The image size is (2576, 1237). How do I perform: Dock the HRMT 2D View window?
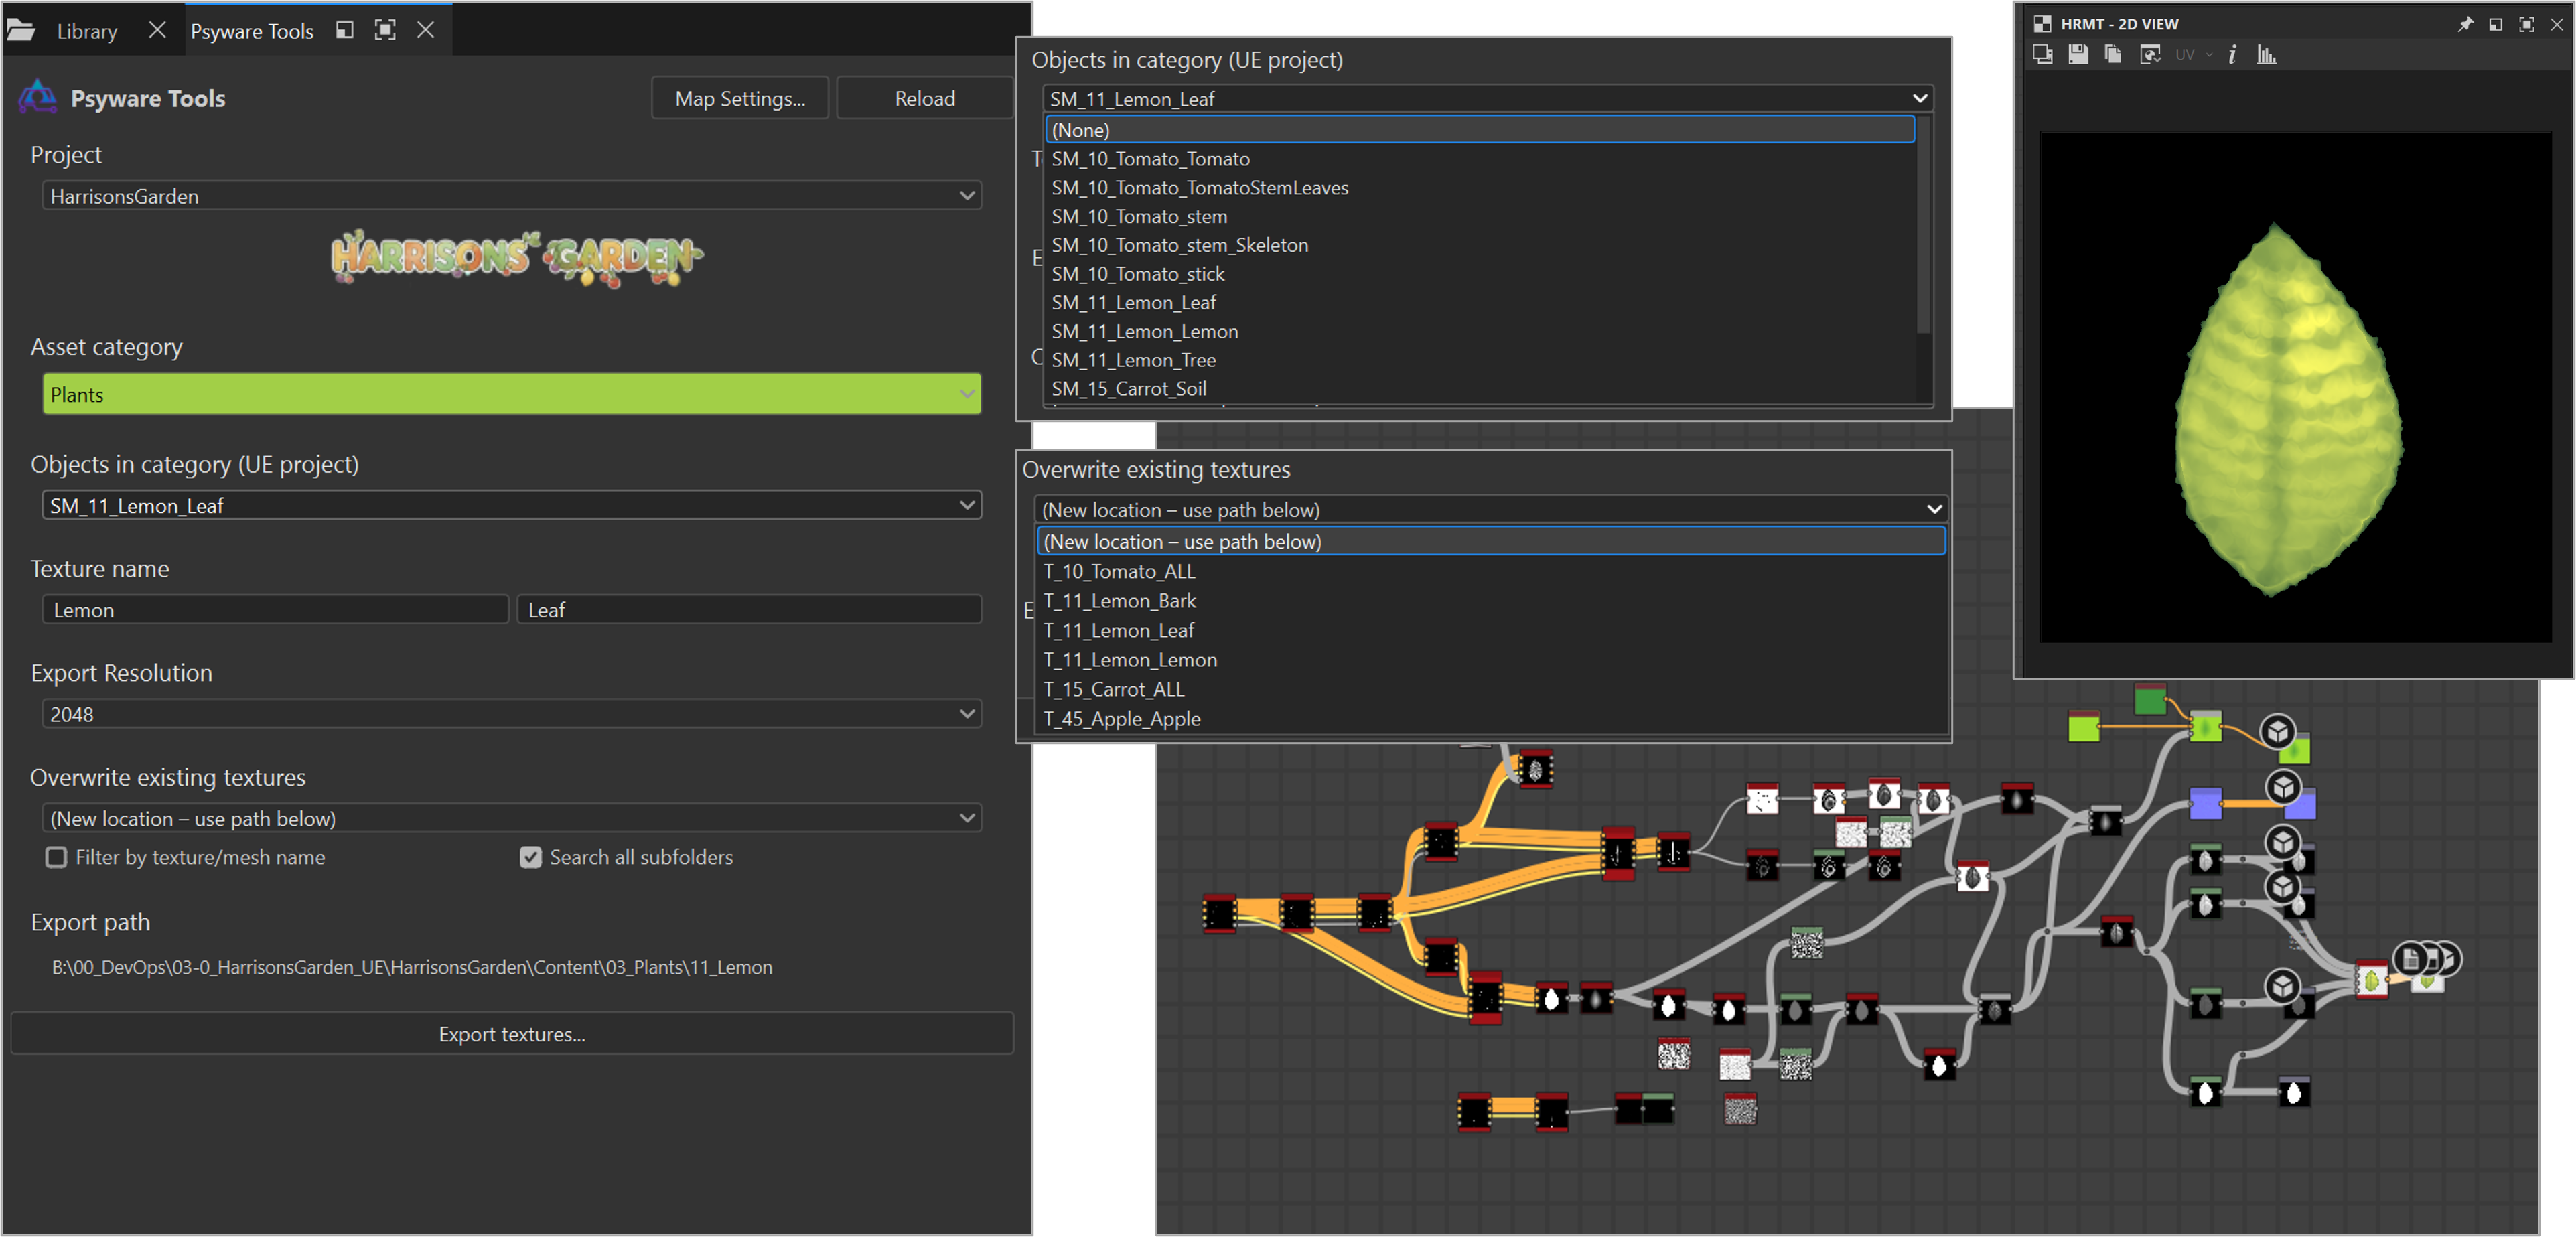click(2496, 24)
